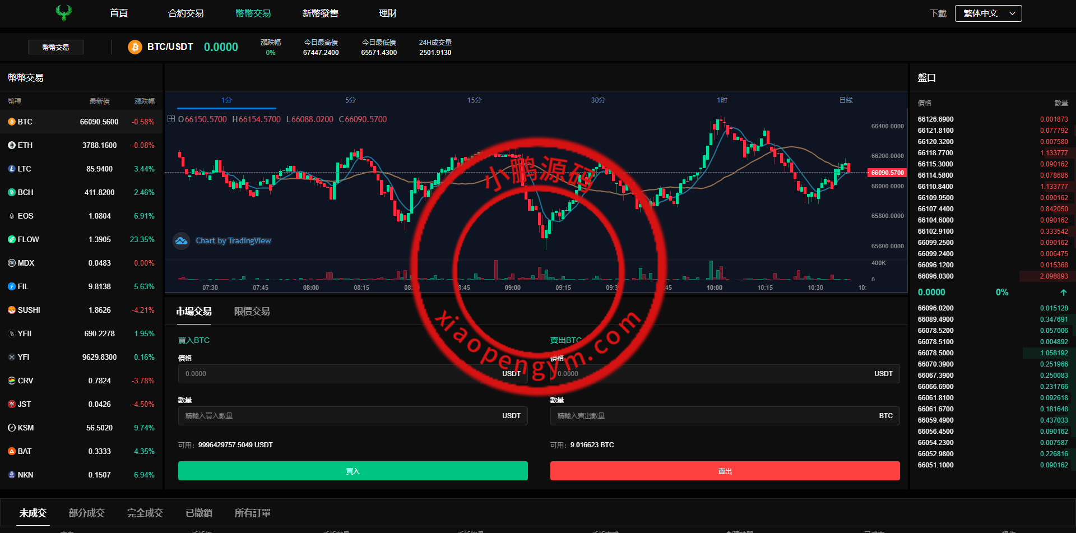Click the SUSHI coin icon
Image resolution: width=1076 pixels, height=533 pixels.
coord(12,310)
